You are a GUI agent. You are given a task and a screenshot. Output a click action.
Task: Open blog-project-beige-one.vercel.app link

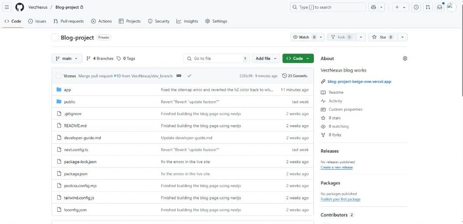point(359,82)
